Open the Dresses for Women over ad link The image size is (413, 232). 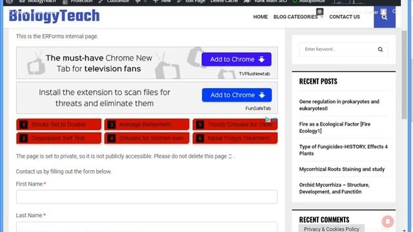[x=146, y=138]
